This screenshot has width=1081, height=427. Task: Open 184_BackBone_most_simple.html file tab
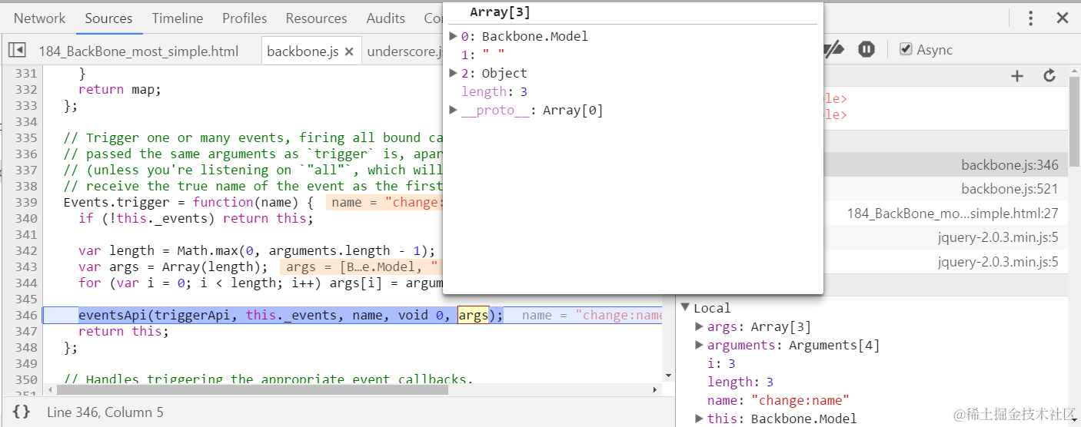[x=138, y=51]
